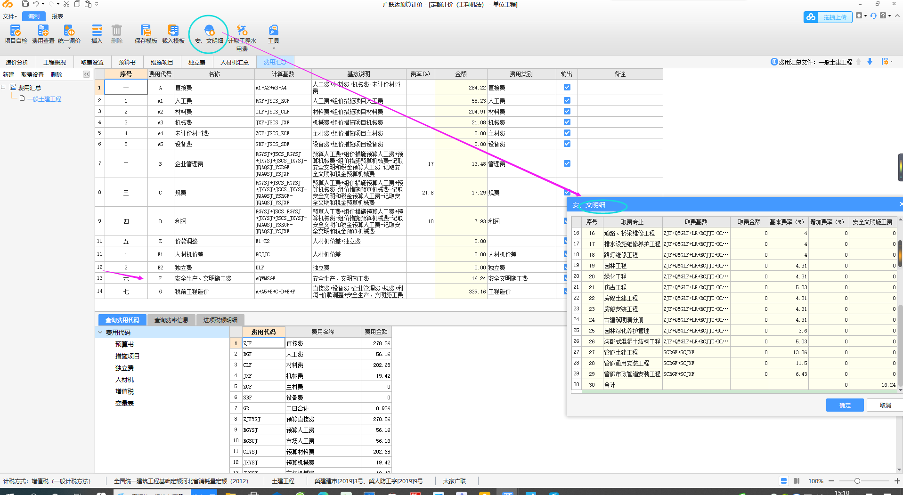Click the gray move-up arrow icon

[858, 62]
